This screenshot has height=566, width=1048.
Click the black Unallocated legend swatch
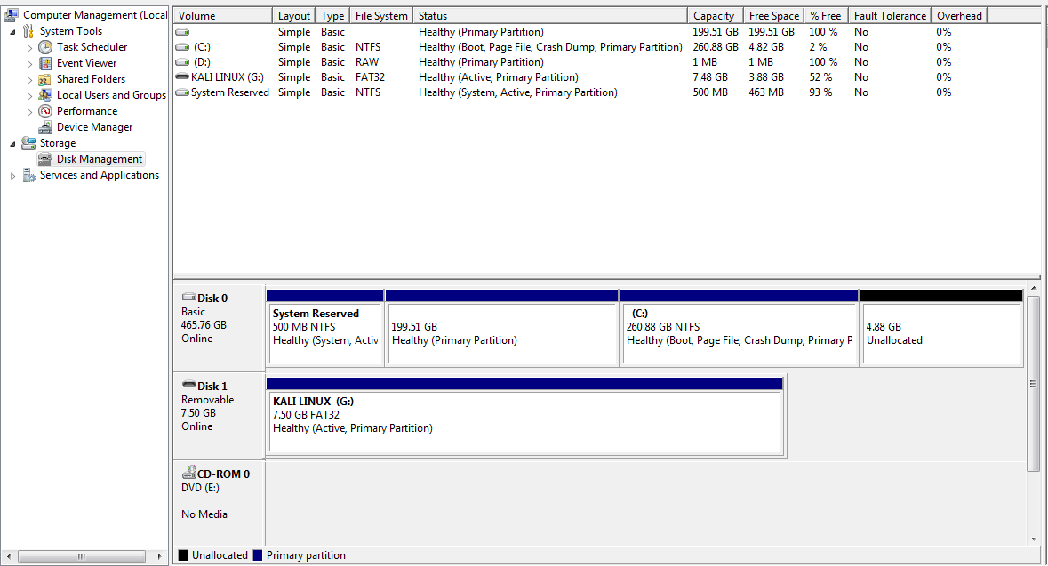click(183, 555)
